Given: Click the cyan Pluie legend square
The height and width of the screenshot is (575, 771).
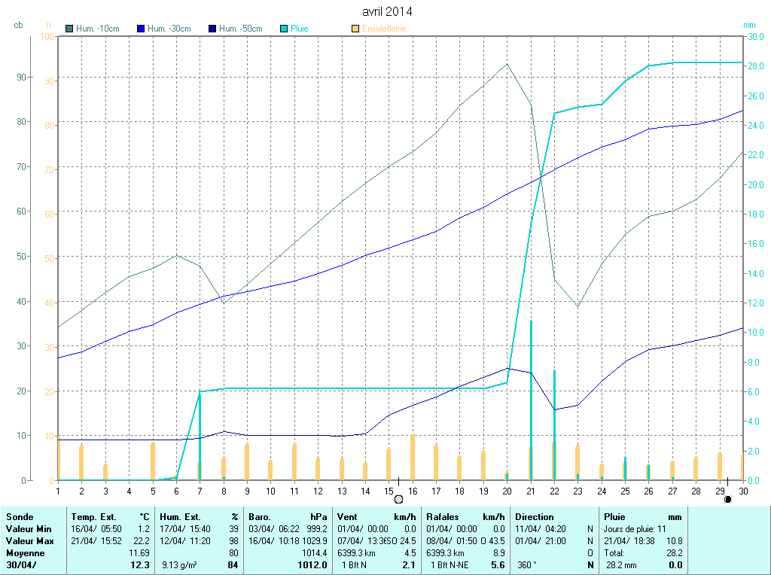Looking at the screenshot, I should pos(284,29).
